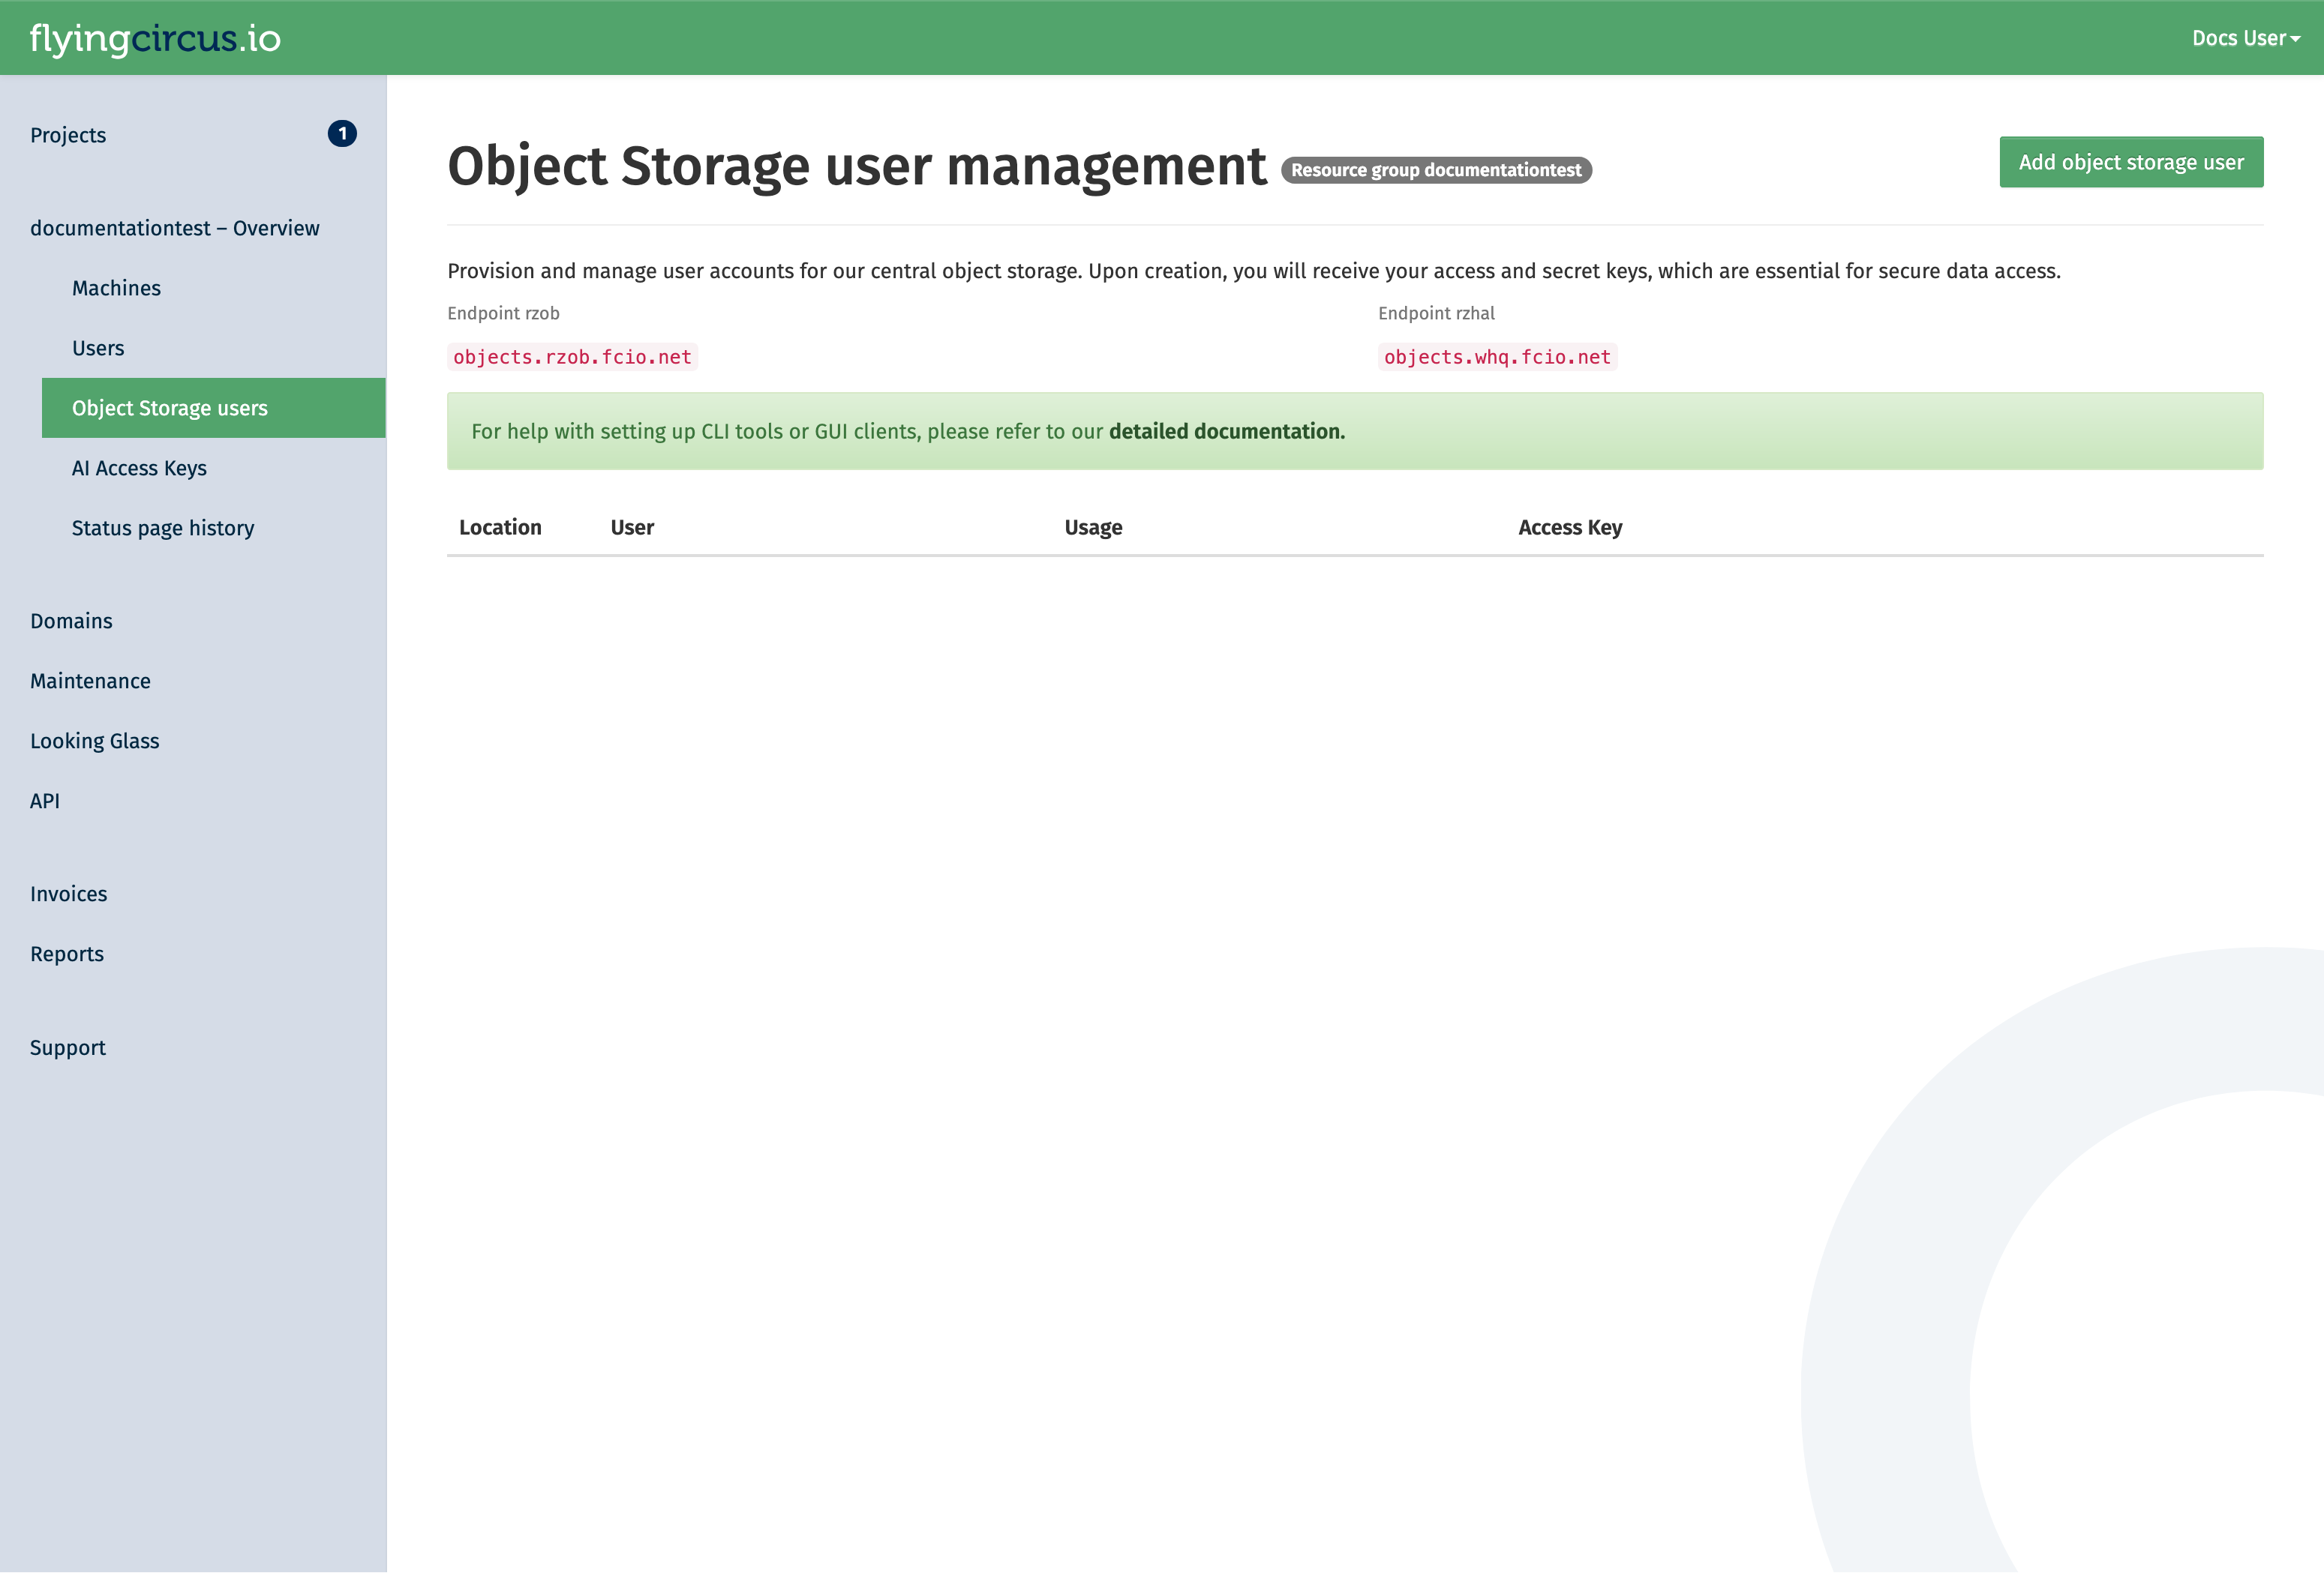Image resolution: width=2324 pixels, height=1573 pixels.
Task: Click the Object Storage user management heading
Action: coord(857,166)
